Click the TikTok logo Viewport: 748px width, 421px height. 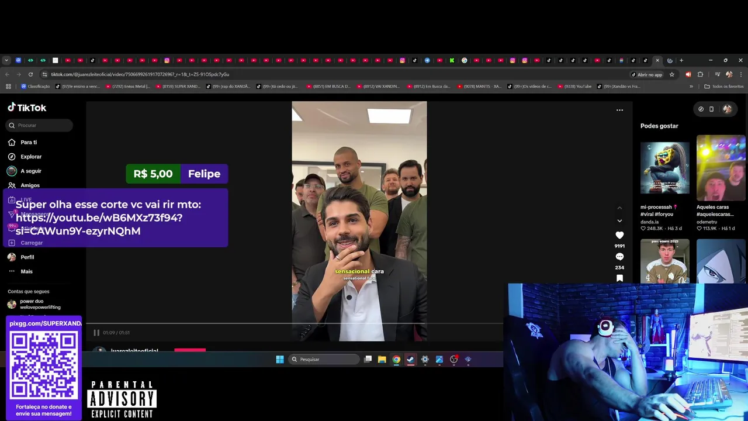click(x=27, y=108)
